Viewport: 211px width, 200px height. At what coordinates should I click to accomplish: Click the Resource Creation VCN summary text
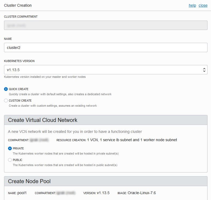132,140
